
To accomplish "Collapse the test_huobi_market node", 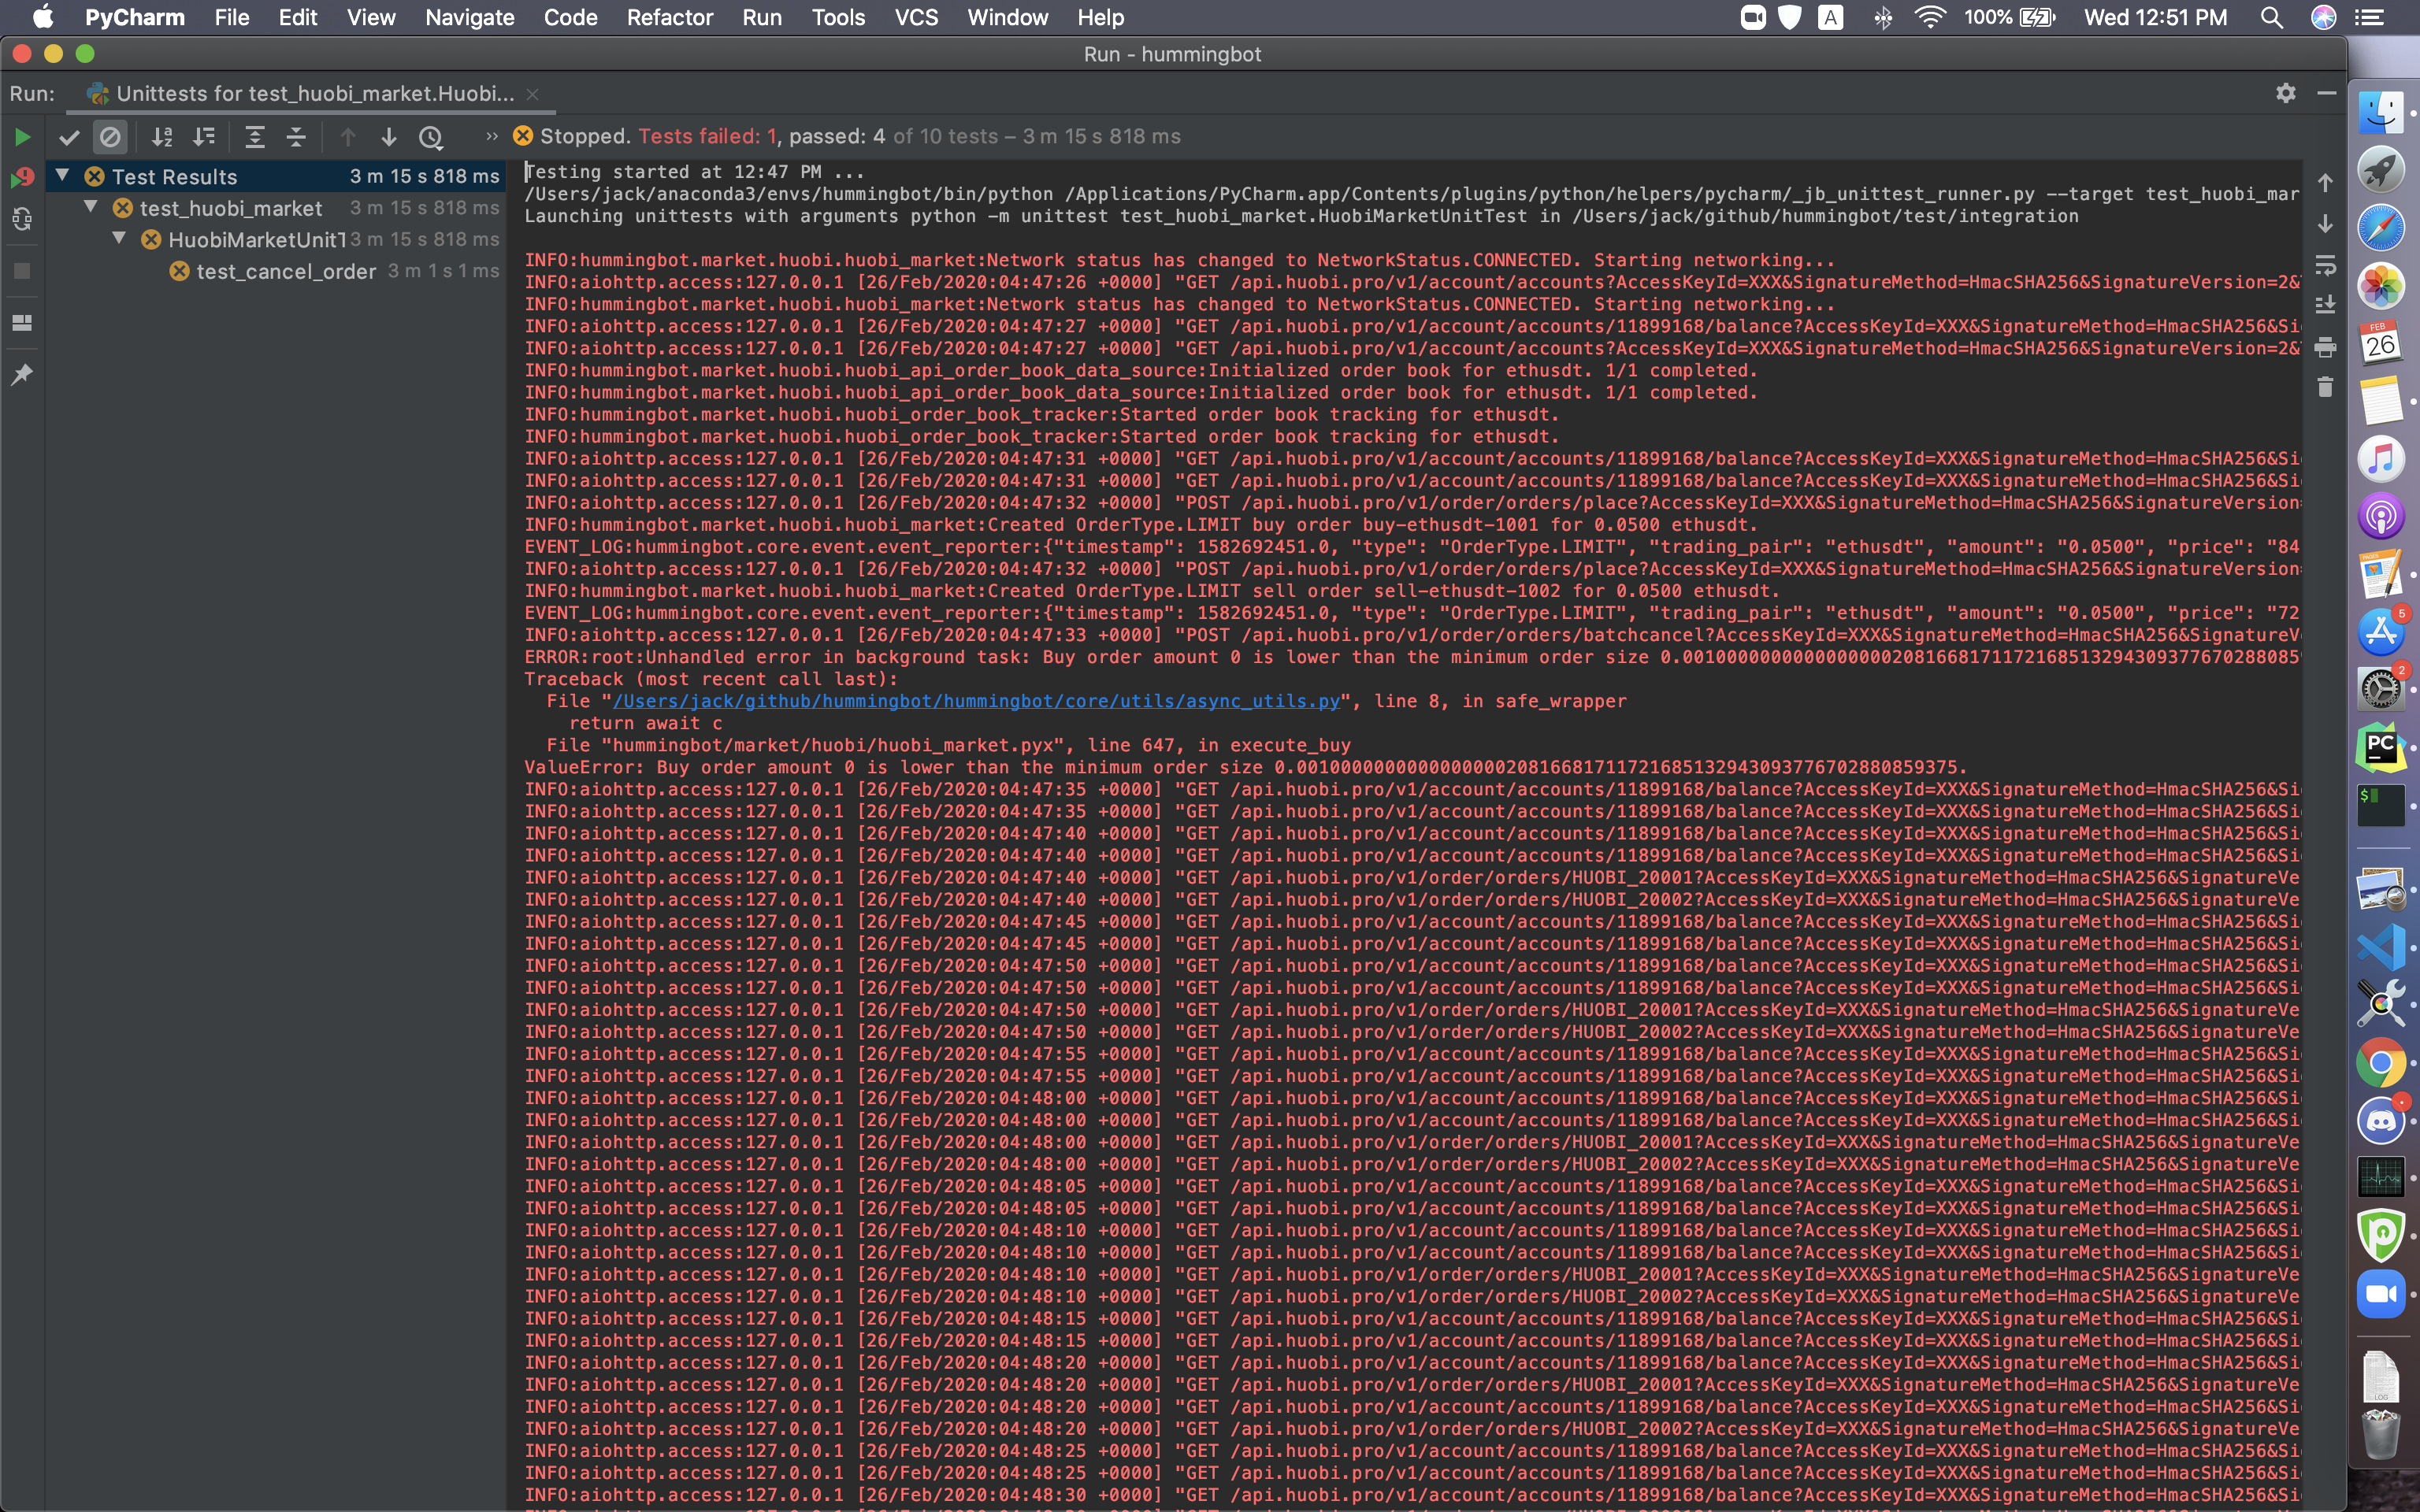I will [90, 207].
